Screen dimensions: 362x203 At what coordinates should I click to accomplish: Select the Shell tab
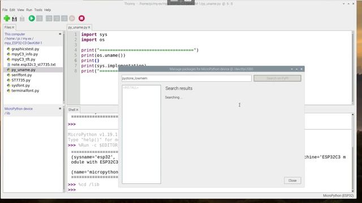[72, 110]
